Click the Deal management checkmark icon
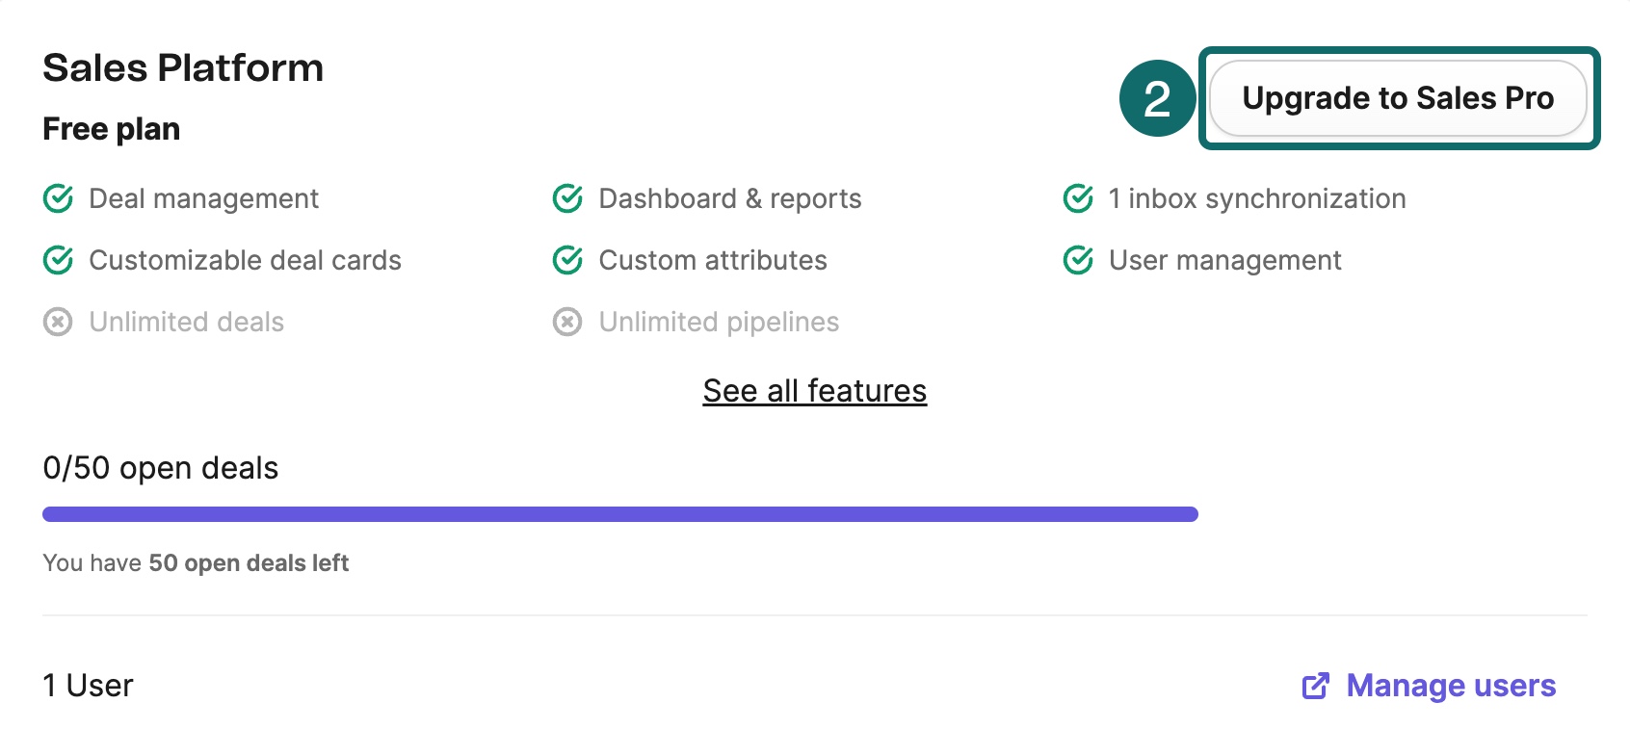 pyautogui.click(x=58, y=198)
